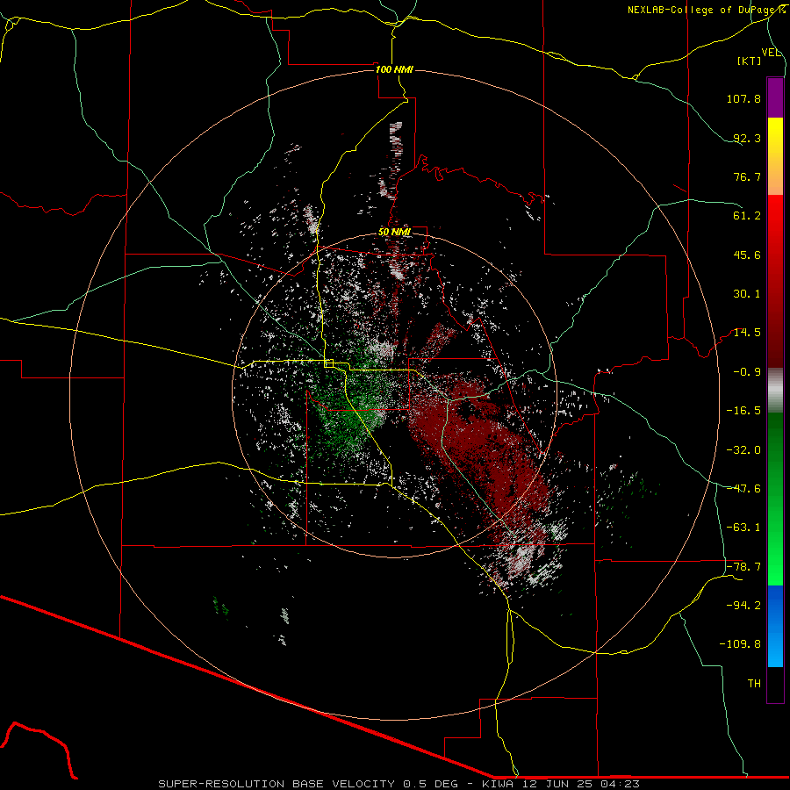Click the yellow-orange segment of the color bar
The width and height of the screenshot is (790, 790).
coord(775,156)
